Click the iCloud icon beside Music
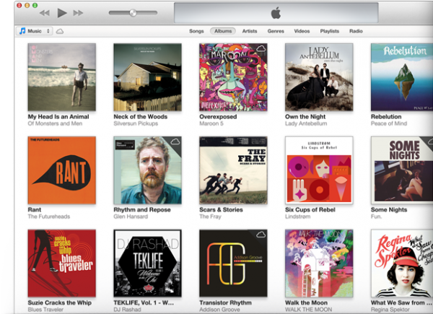This screenshot has height=314, width=433. (x=60, y=31)
